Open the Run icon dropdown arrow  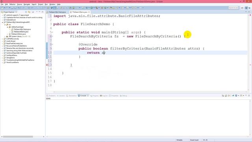coord(94,8)
